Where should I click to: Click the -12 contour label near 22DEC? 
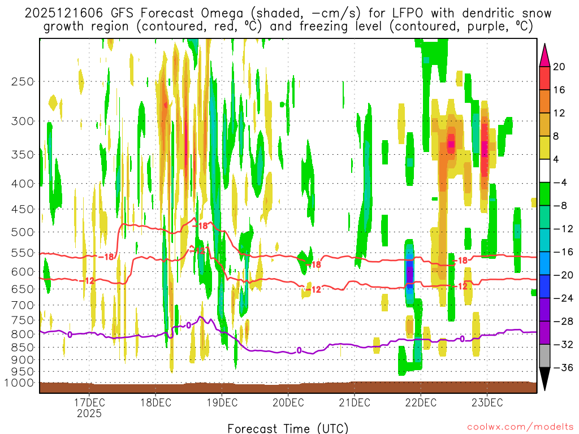[460, 286]
